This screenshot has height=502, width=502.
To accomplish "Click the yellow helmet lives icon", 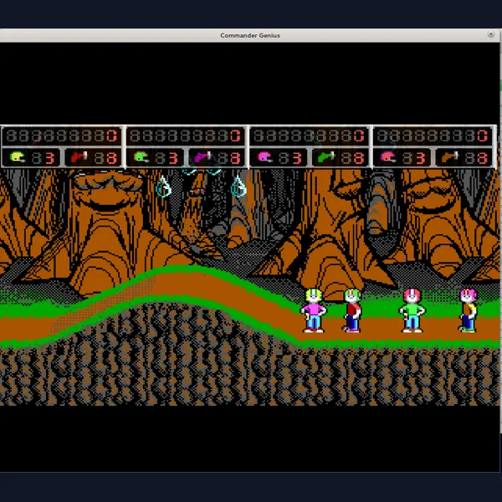I will 18,157.
